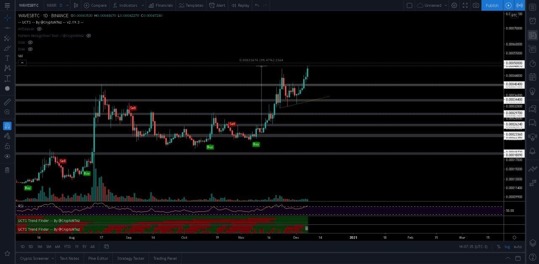Open the Gann and Fibonacci tools
This screenshot has width=539, height=264.
click(x=7, y=38)
